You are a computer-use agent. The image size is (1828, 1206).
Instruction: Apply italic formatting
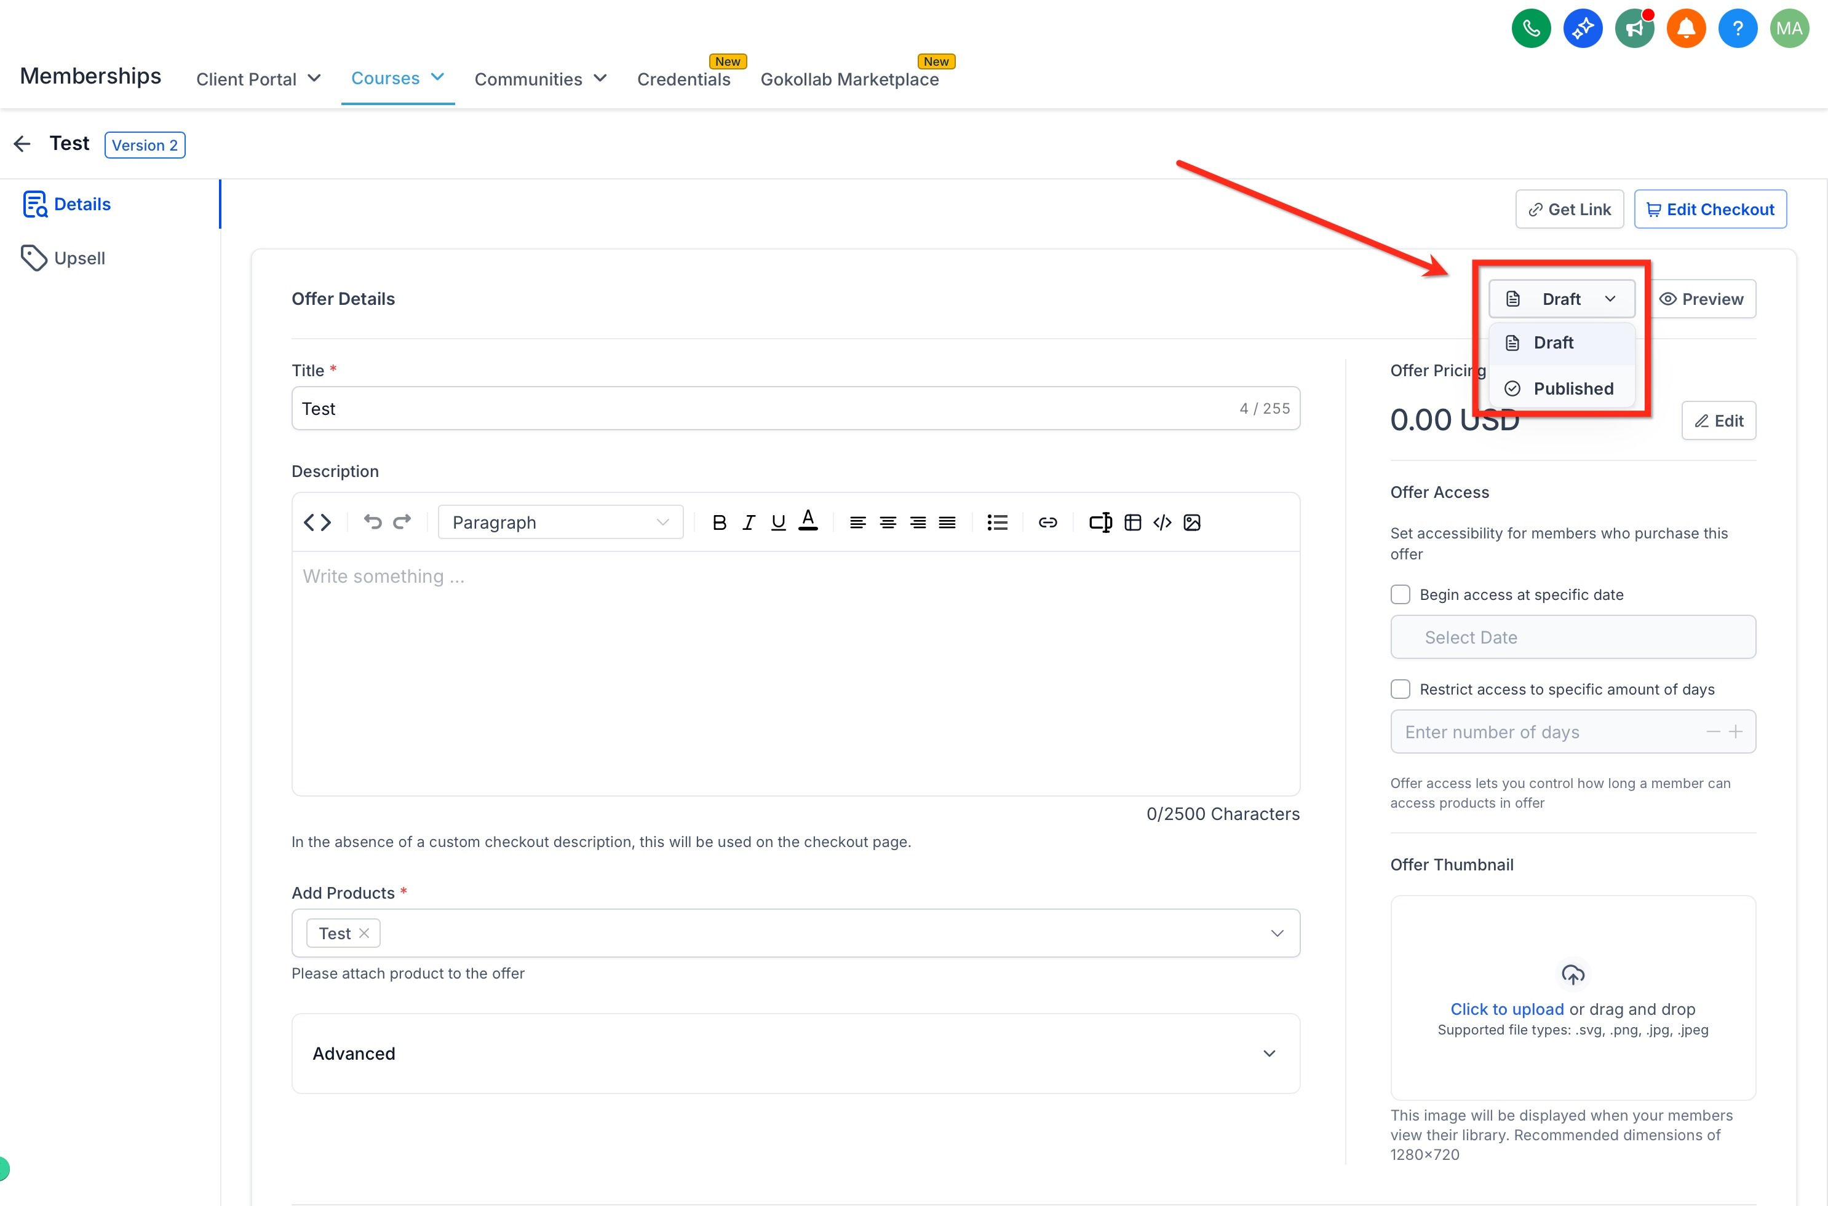click(x=748, y=522)
